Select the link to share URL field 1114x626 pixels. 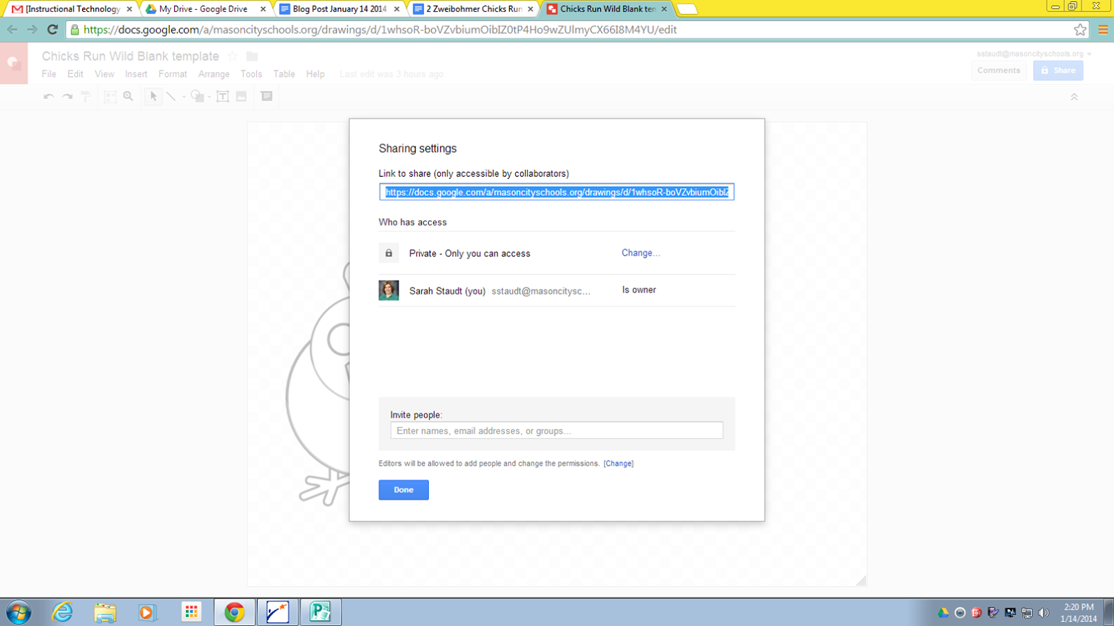pos(557,192)
